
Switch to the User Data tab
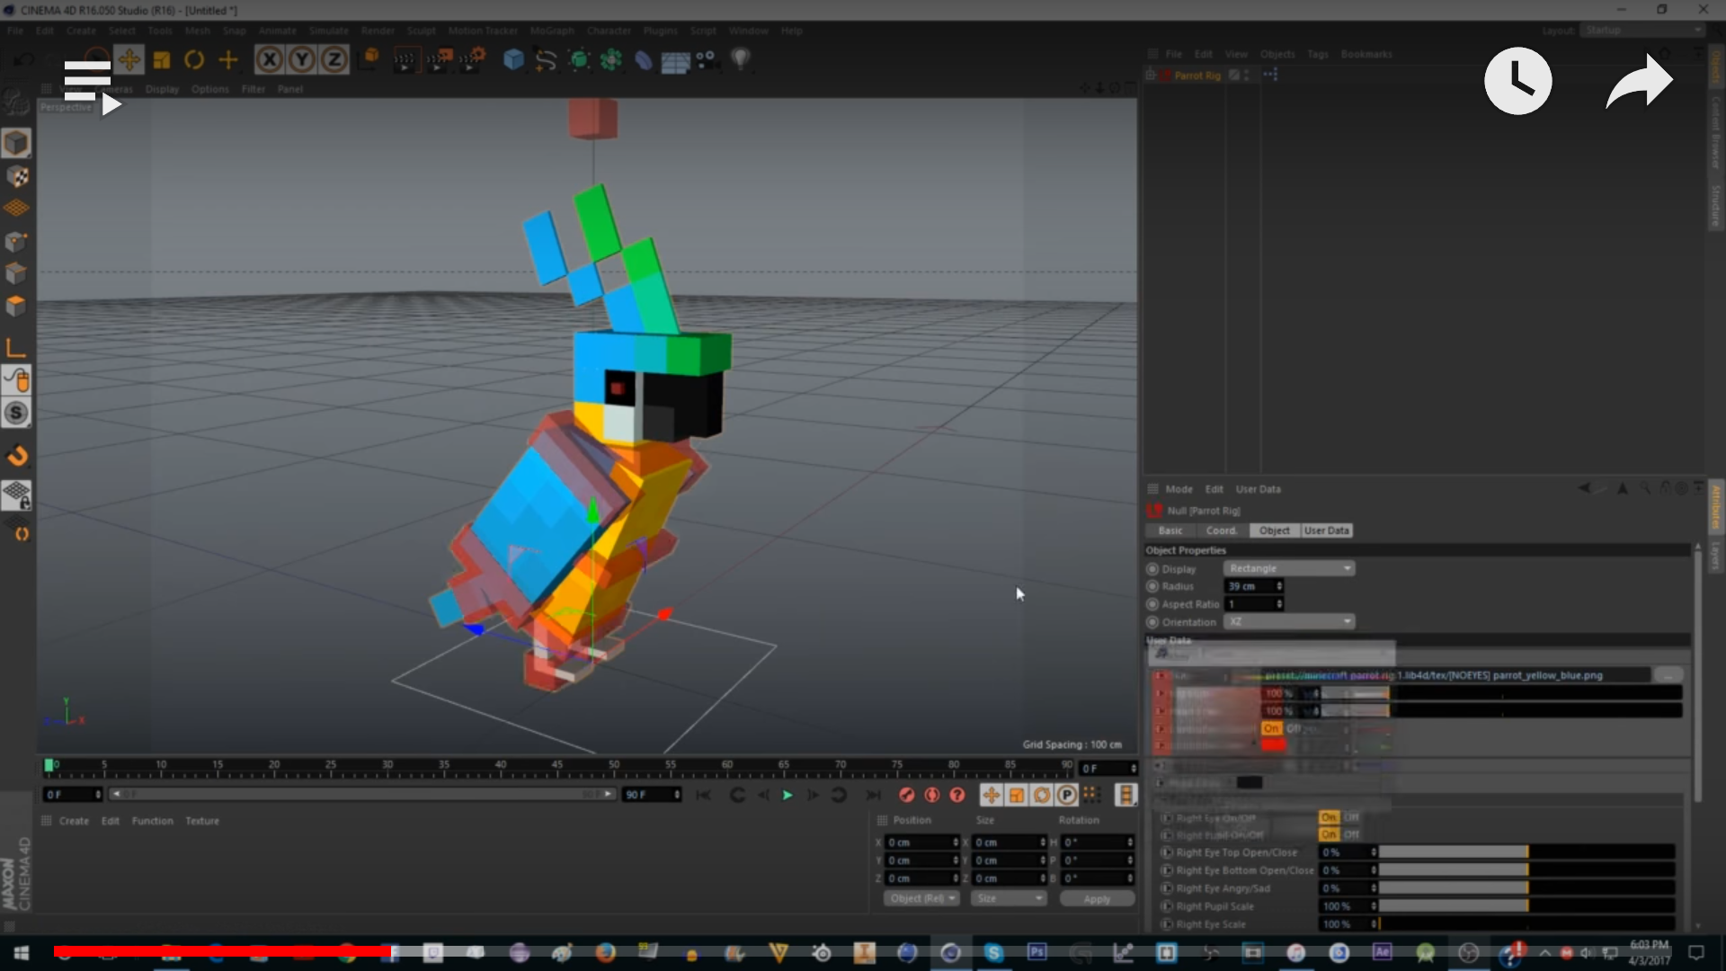coord(1327,530)
